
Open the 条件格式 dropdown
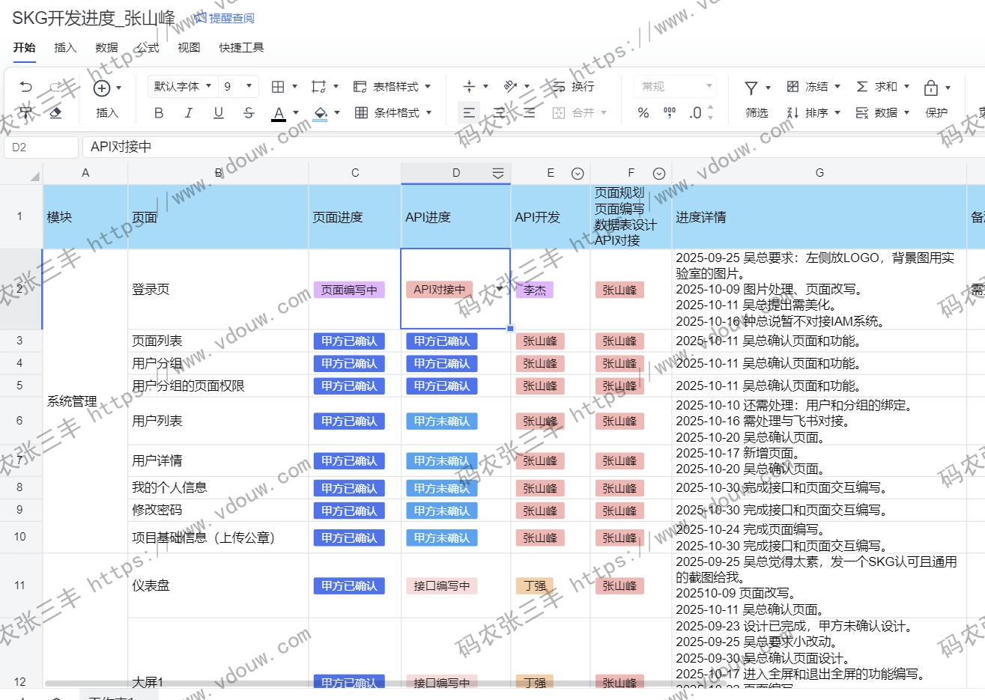[x=394, y=113]
